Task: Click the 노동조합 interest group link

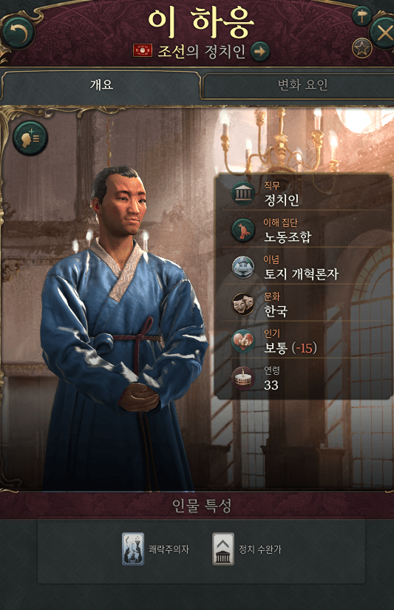Action: pyautogui.click(x=288, y=237)
